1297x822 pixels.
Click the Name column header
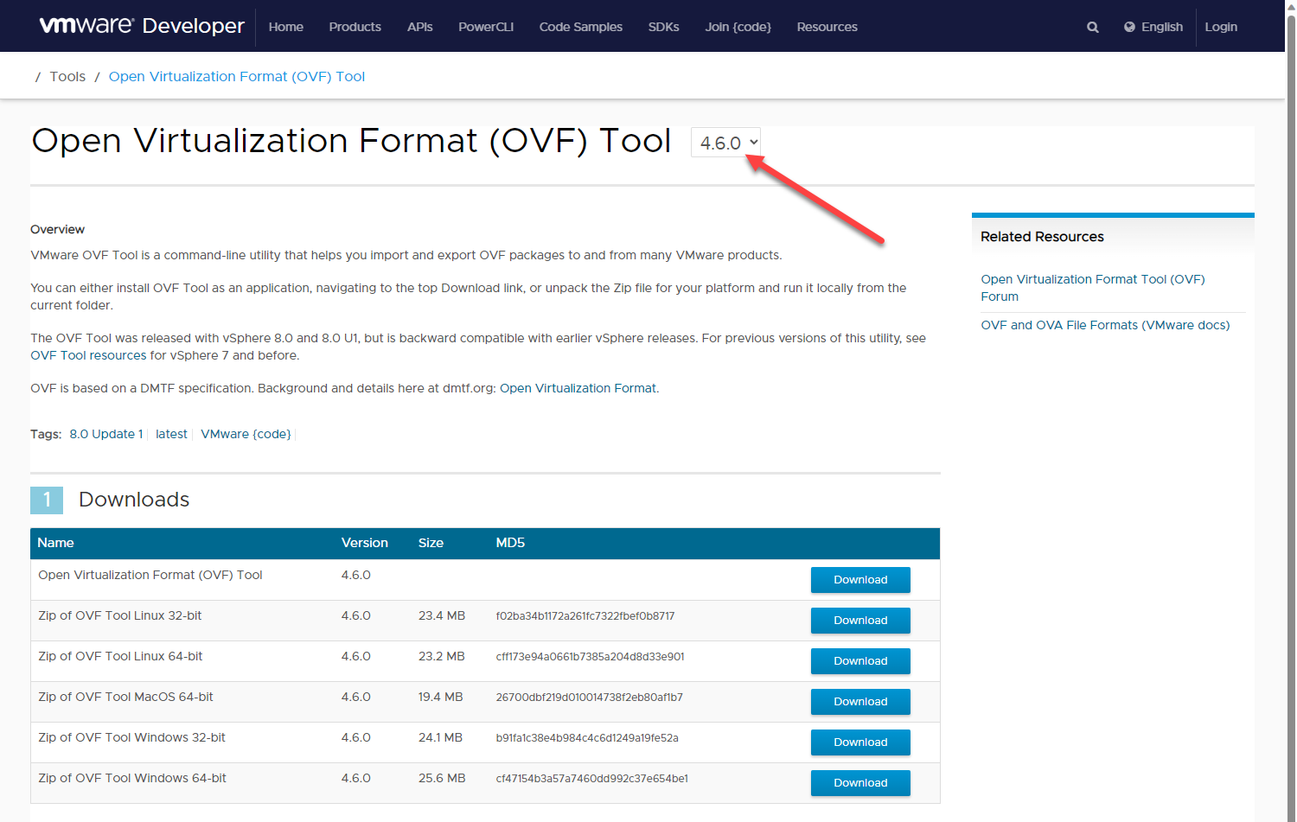(55, 543)
